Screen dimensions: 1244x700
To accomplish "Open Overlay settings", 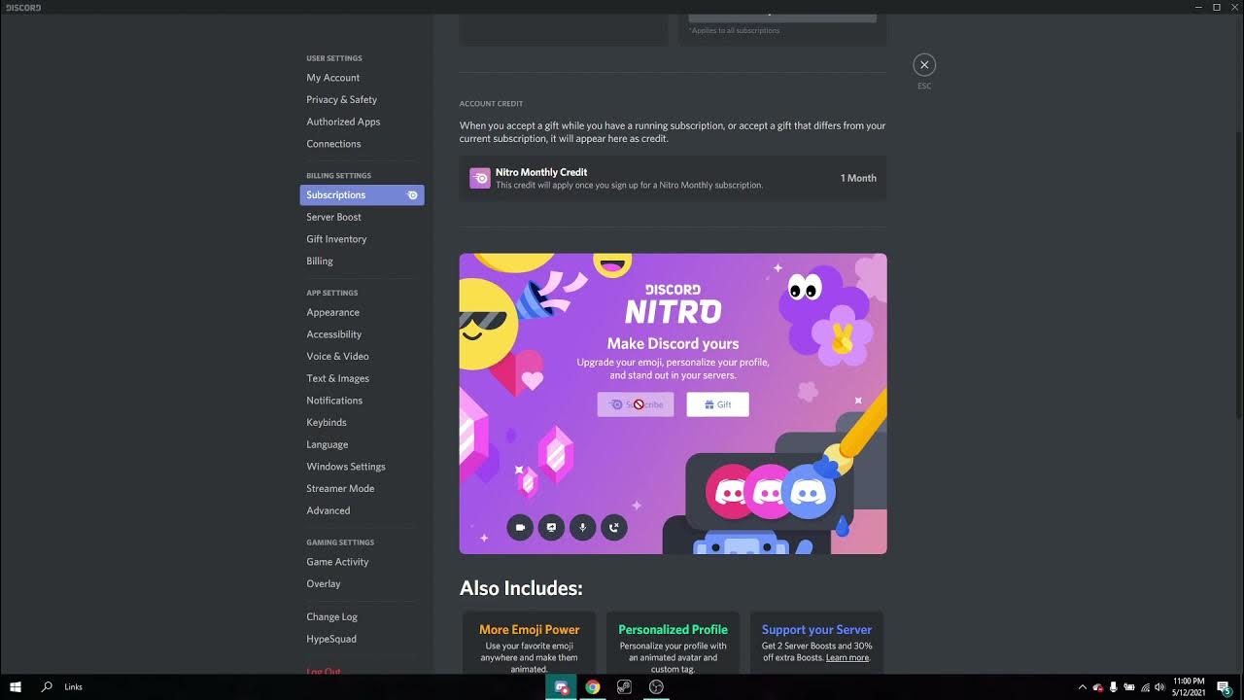I will [x=324, y=583].
